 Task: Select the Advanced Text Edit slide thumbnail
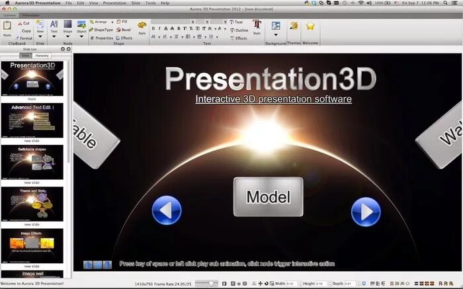(x=32, y=120)
